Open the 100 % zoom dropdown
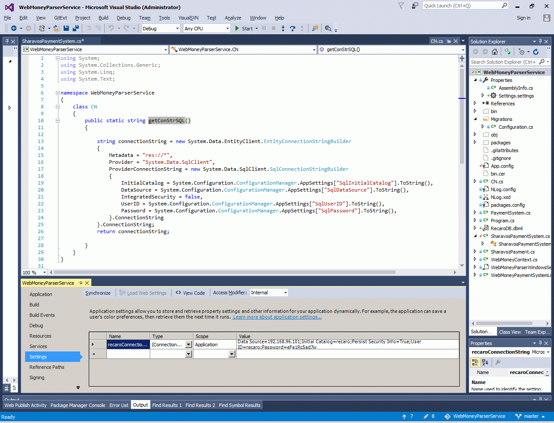This screenshot has height=423, width=554. pos(45,273)
